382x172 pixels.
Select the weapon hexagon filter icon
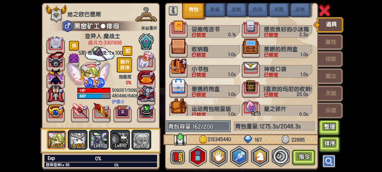pyautogui.click(x=239, y=156)
